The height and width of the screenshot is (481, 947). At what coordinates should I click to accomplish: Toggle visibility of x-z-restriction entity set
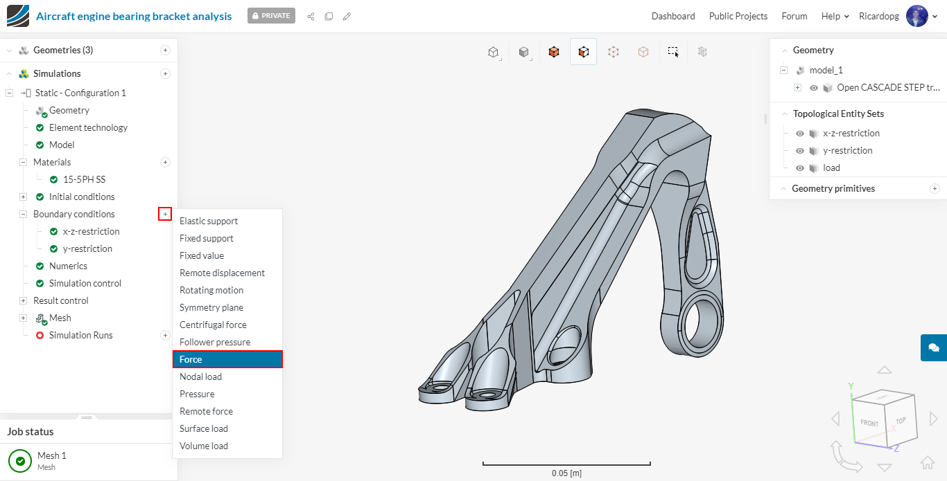(799, 134)
